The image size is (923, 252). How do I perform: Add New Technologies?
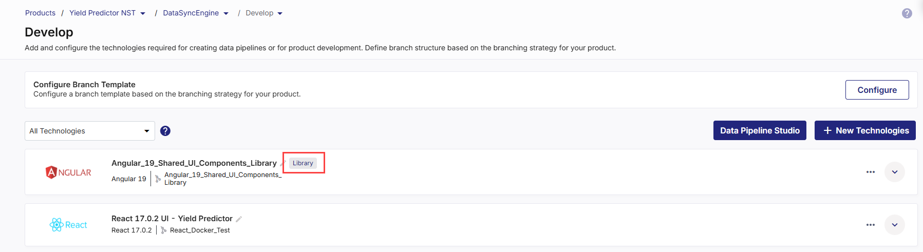tap(865, 130)
